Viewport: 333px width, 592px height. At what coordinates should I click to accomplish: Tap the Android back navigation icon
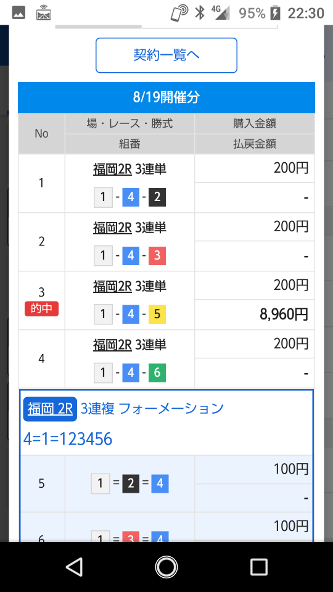75,567
